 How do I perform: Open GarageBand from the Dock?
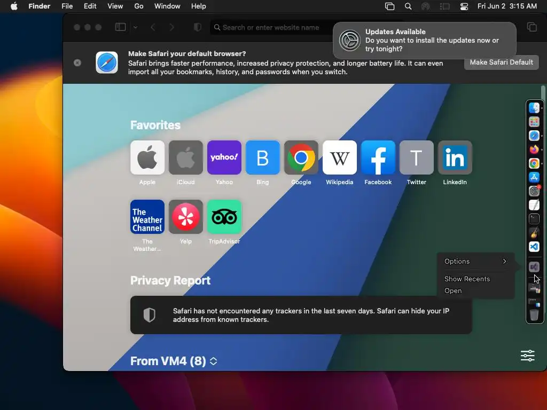coord(534,233)
